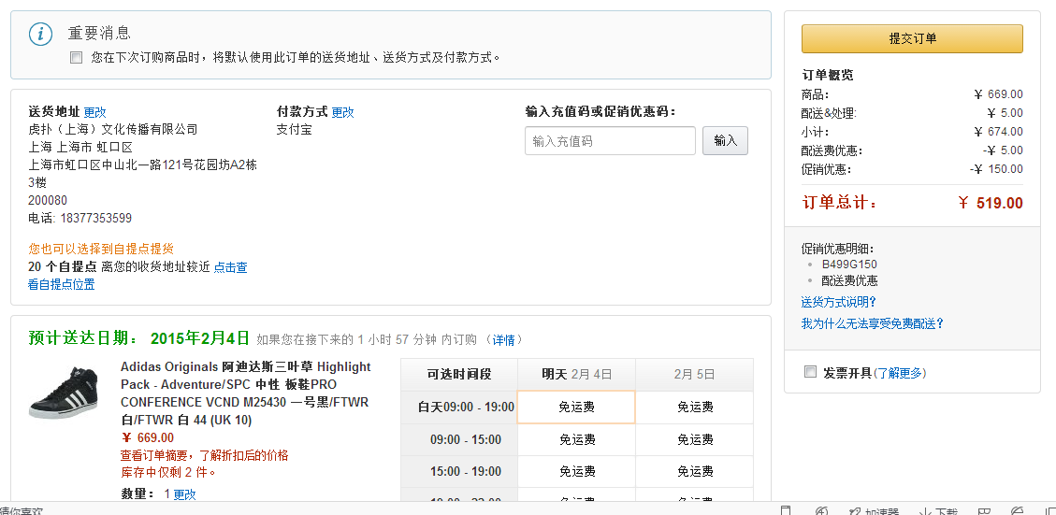Open the 送货方式说明? link

tap(838, 302)
